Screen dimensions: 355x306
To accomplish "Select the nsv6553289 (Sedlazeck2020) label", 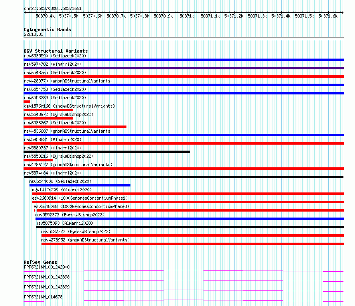I will pyautogui.click(x=55, y=98).
